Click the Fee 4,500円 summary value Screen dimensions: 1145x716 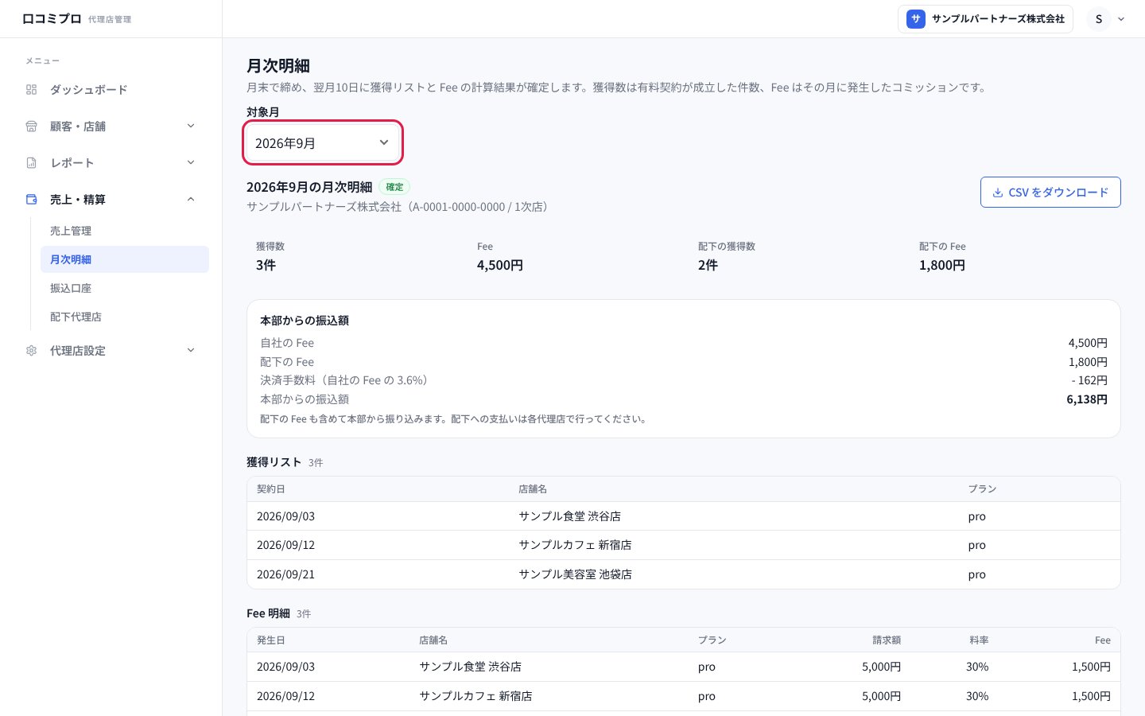coord(500,266)
